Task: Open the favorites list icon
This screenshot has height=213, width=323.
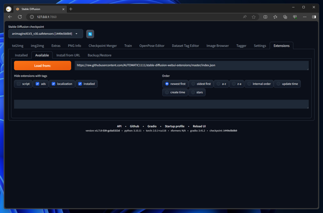Action: click(275, 17)
